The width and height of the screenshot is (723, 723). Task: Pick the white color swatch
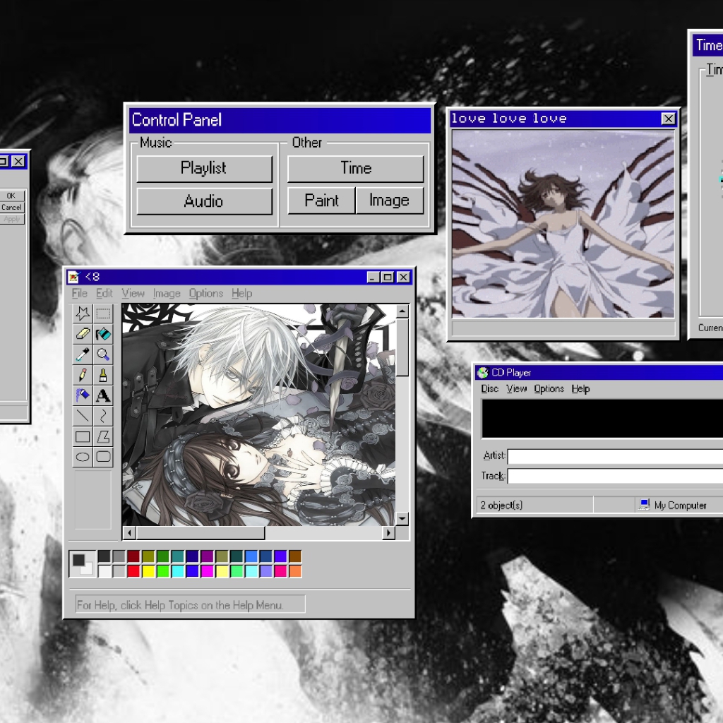104,571
